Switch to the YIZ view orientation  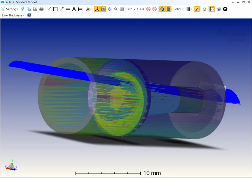pyautogui.click(x=136, y=9)
